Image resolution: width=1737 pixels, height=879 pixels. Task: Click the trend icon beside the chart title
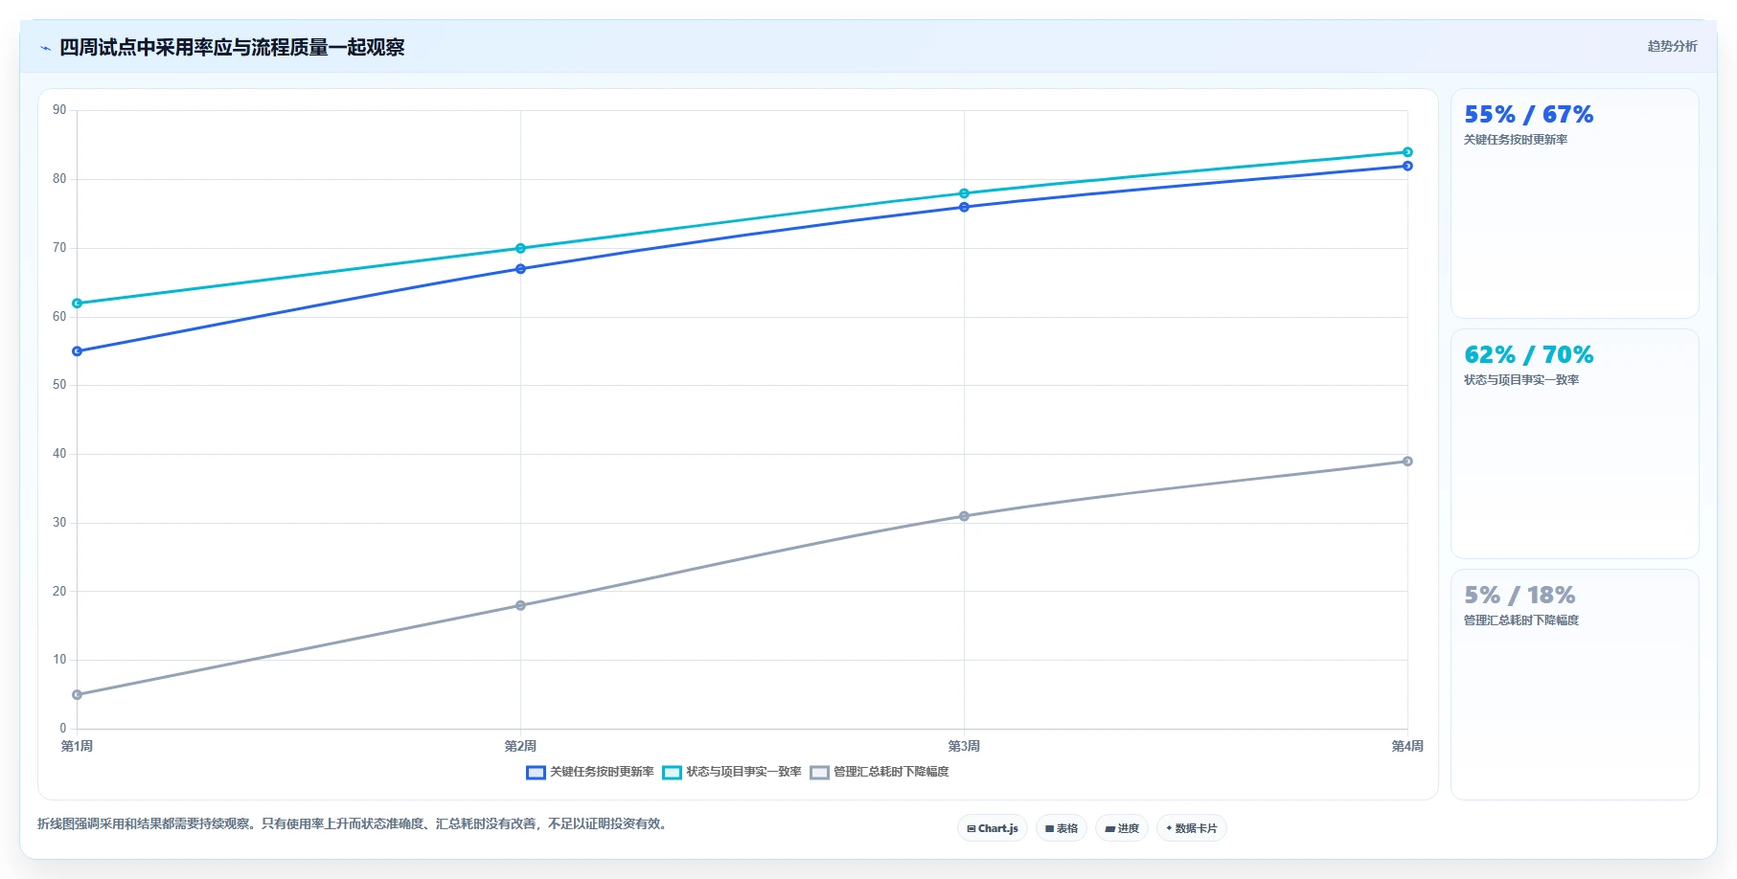45,48
